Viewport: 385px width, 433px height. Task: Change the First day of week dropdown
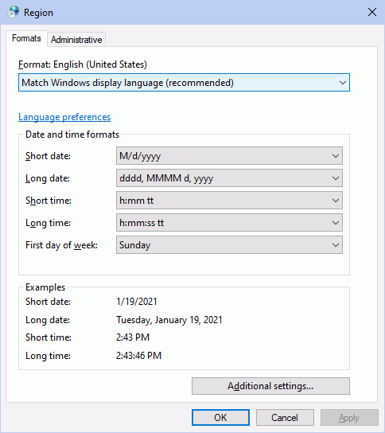tap(229, 245)
